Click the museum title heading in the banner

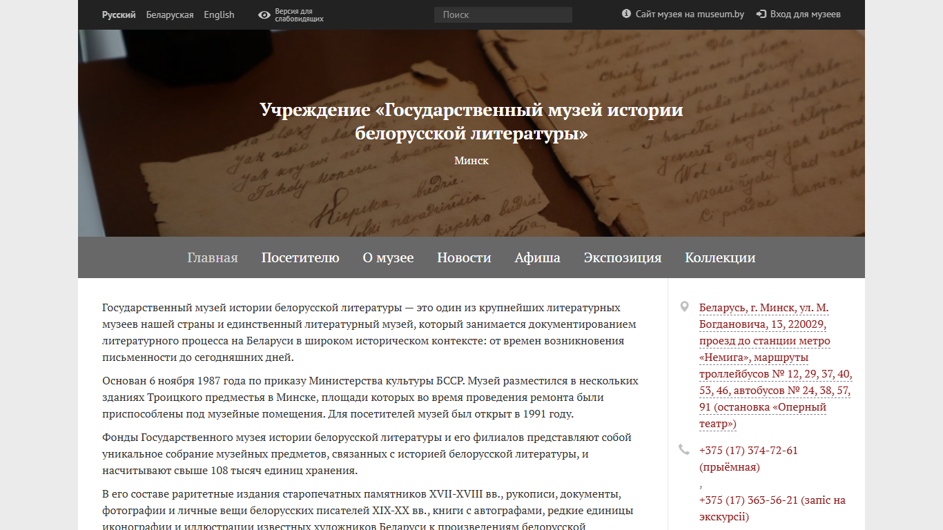pos(471,121)
